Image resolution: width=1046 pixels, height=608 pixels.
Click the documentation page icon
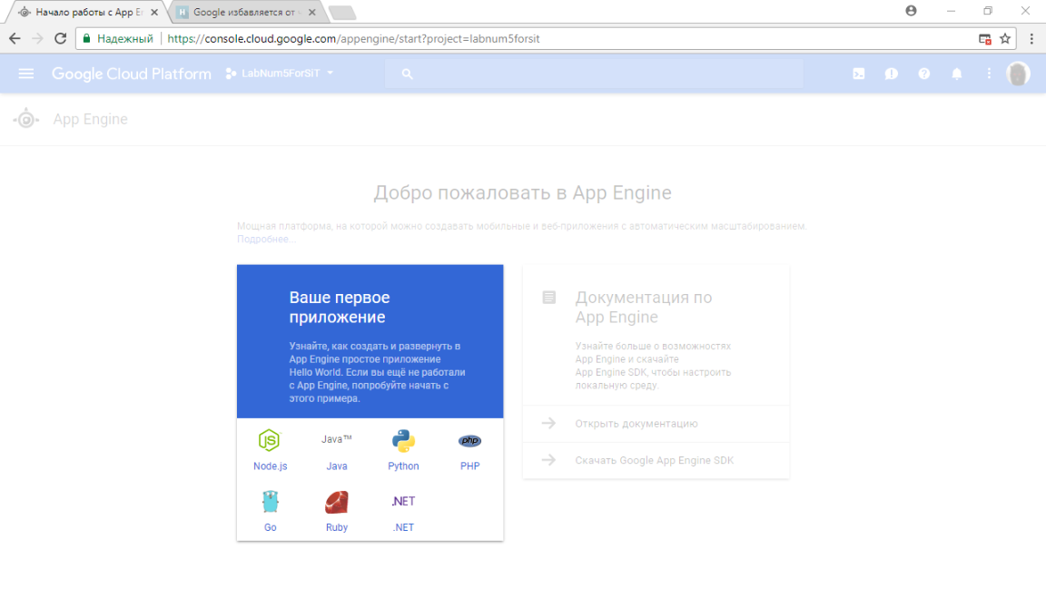(x=549, y=298)
